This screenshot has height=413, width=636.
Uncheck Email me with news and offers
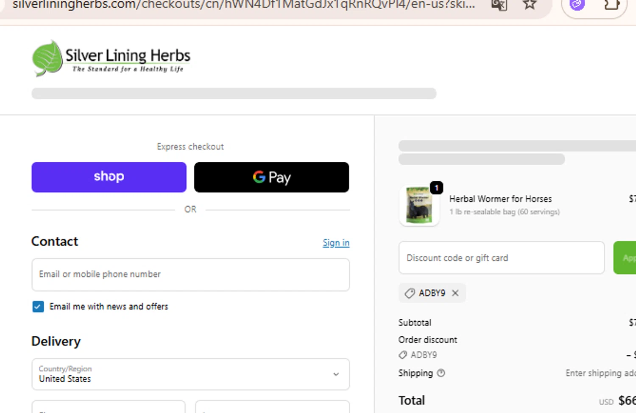[x=38, y=306]
